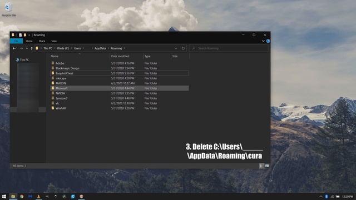
Task: Go forward with the Forward arrow
Action: point(21,48)
